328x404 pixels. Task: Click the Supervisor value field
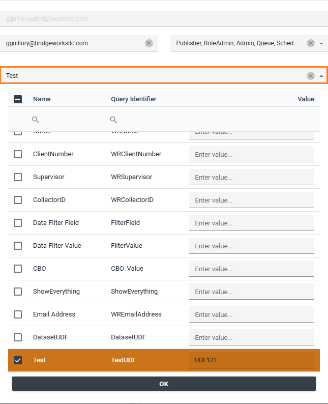[x=252, y=177]
